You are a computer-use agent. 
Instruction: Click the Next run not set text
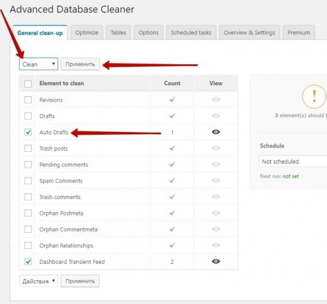(x=279, y=176)
